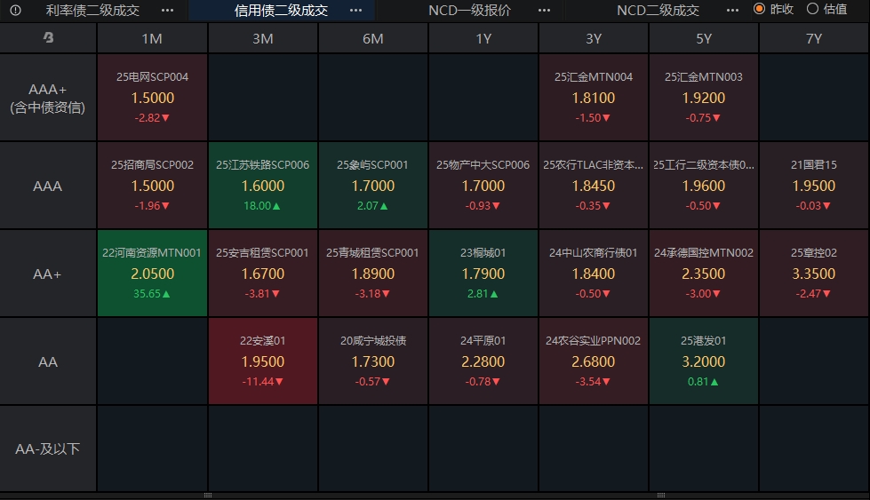This screenshot has width=870, height=500.
Task: Open the 24农谷实业PPN002 cell
Action: pyautogui.click(x=593, y=361)
